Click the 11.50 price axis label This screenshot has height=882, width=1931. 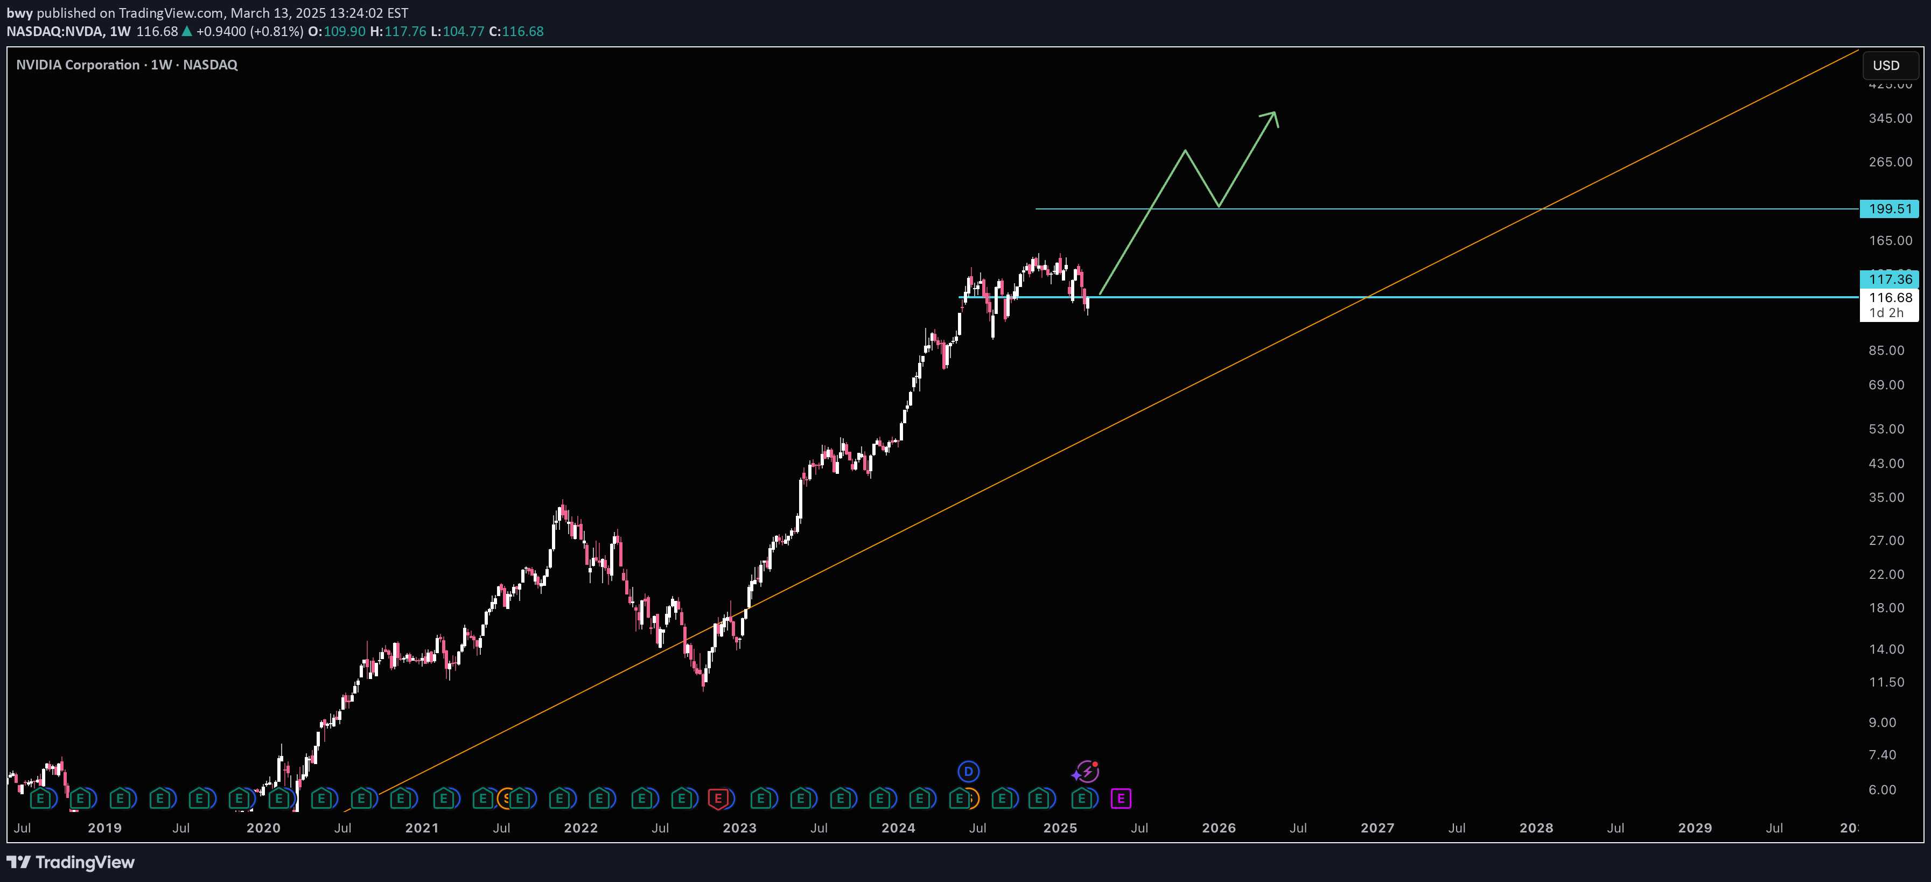(x=1886, y=682)
